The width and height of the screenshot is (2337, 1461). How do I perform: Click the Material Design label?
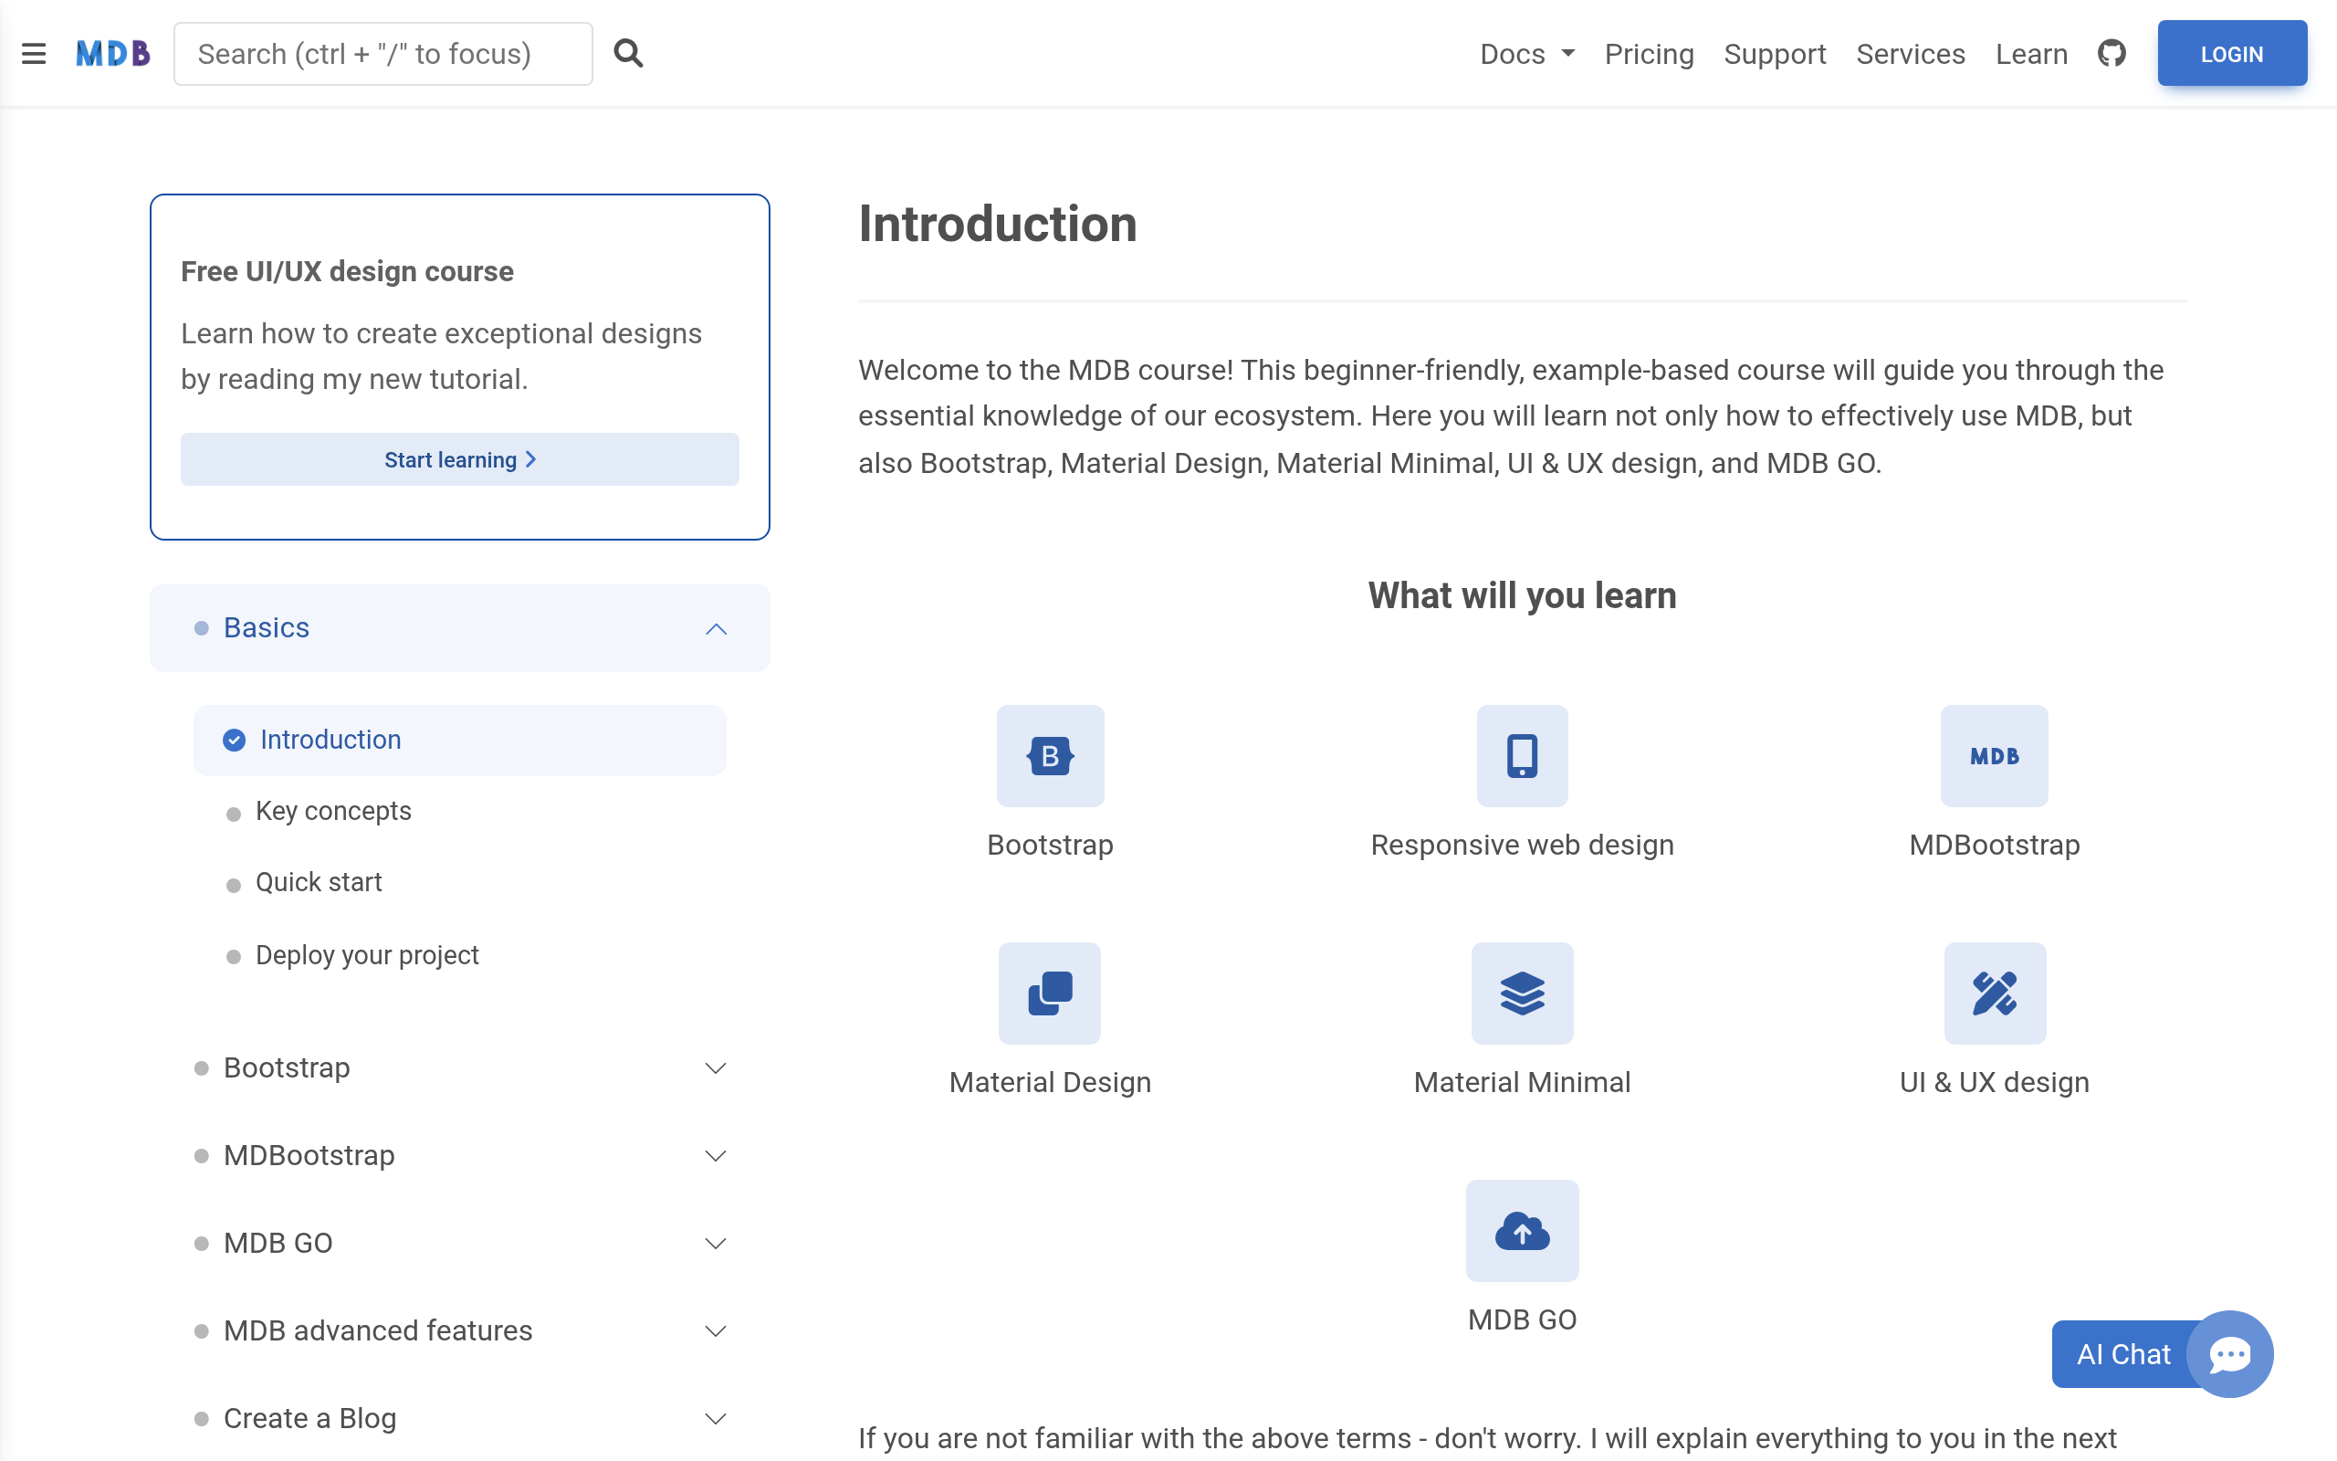coord(1050,1082)
